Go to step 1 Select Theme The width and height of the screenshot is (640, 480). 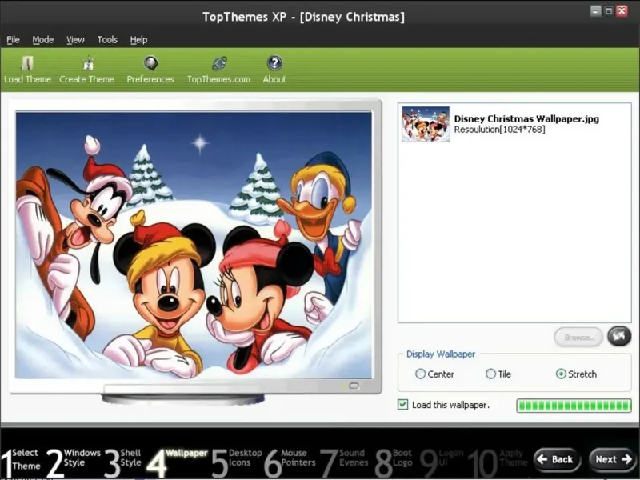tap(21, 462)
